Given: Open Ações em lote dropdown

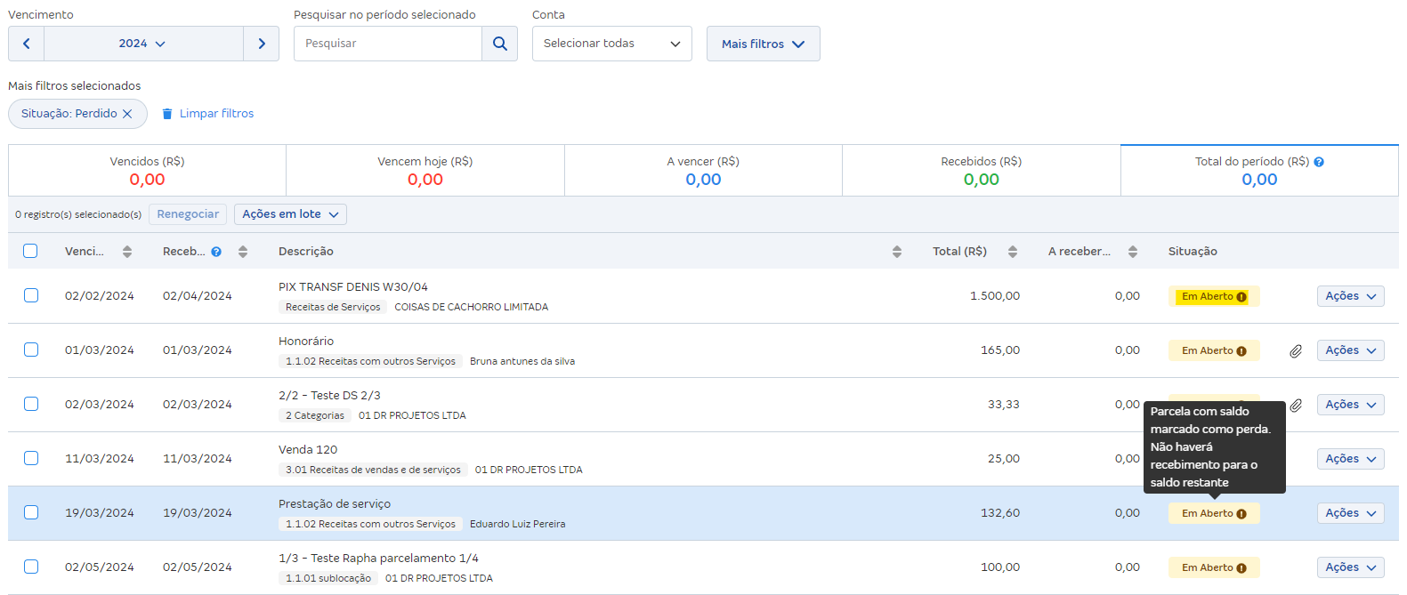Looking at the screenshot, I should [x=290, y=214].
